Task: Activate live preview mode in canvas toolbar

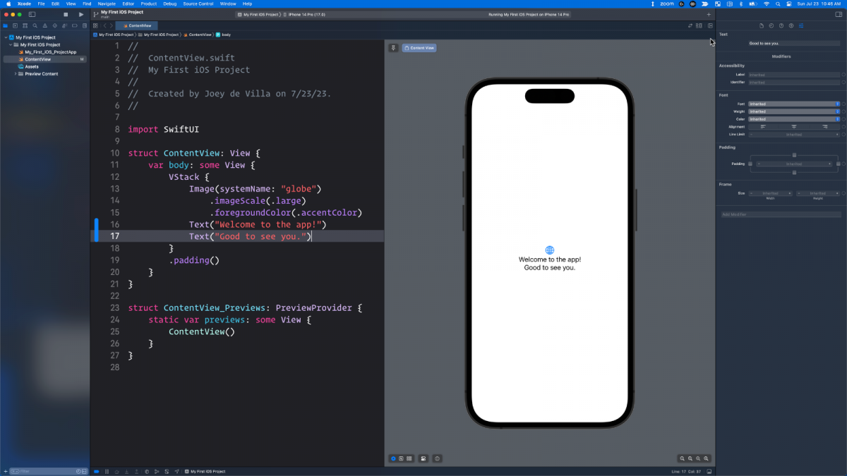Action: (x=393, y=458)
